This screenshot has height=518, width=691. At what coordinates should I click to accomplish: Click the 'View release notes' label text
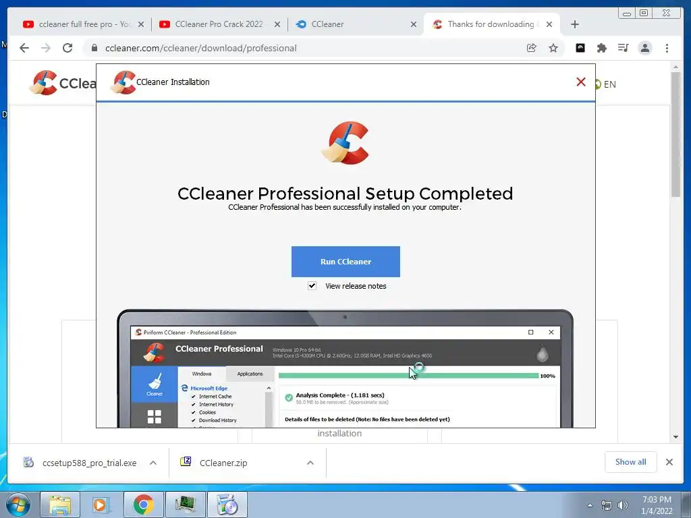coord(356,286)
